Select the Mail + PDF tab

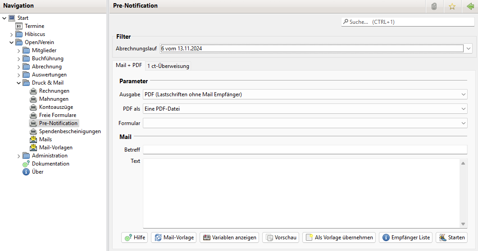pos(129,65)
